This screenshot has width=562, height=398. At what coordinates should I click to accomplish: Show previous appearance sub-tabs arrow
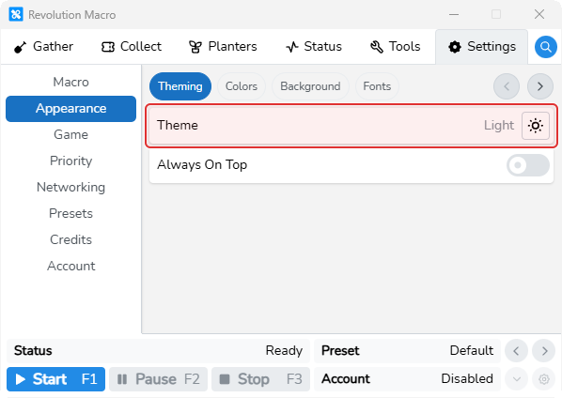tap(507, 86)
